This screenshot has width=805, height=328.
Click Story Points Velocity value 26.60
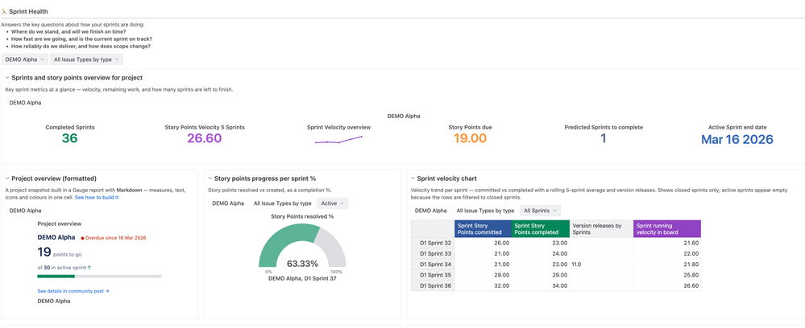[x=205, y=138]
